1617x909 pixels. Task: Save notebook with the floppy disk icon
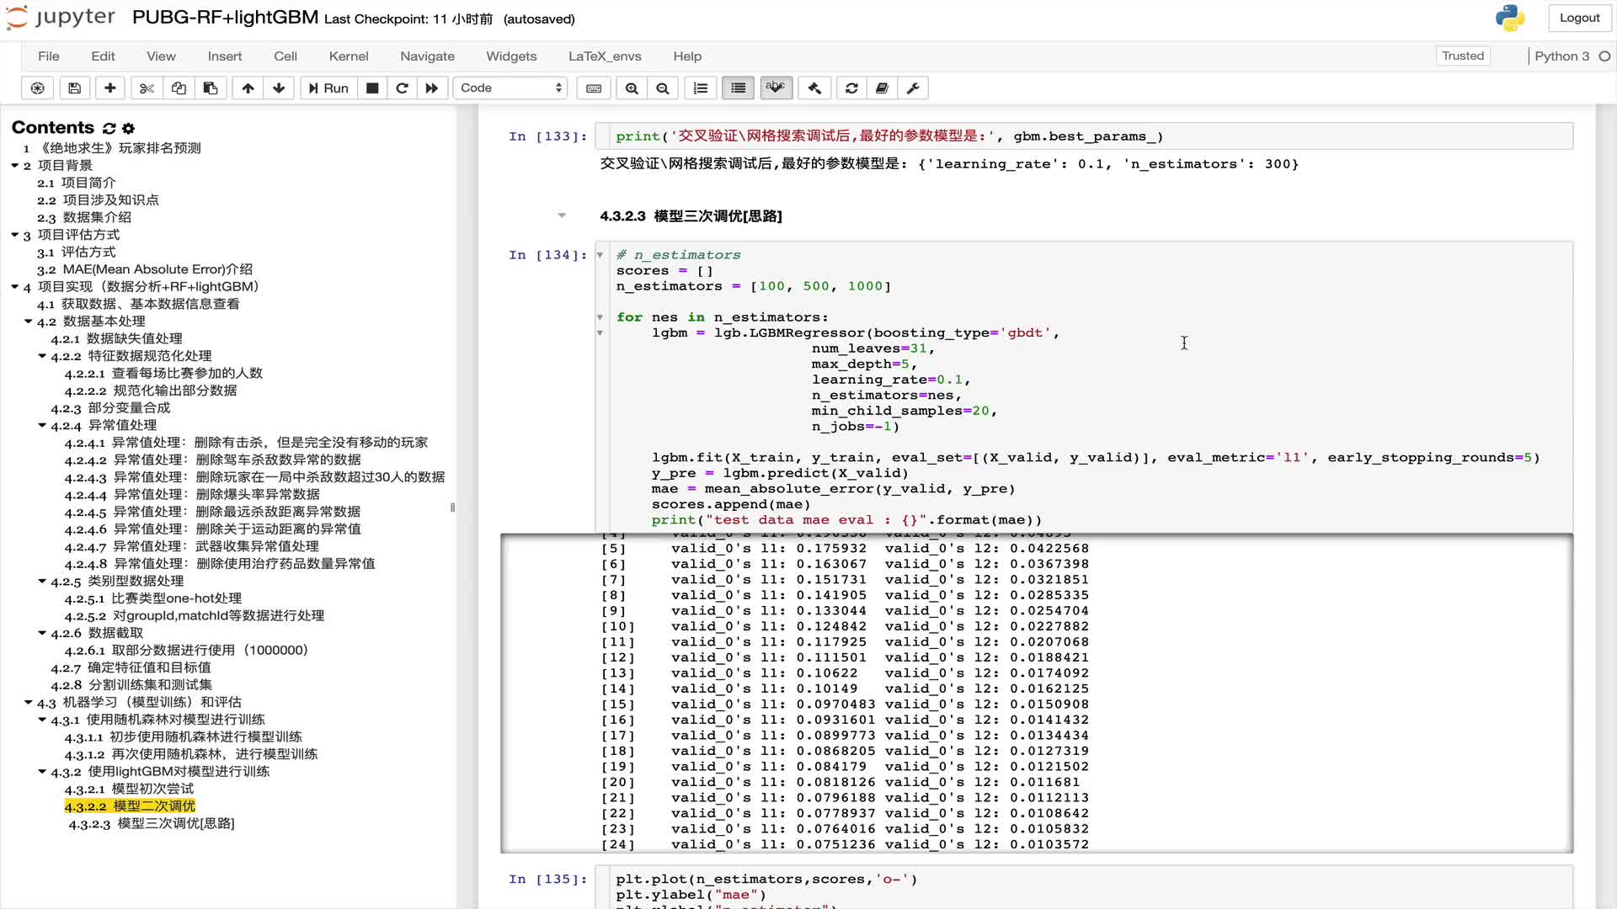click(x=74, y=88)
